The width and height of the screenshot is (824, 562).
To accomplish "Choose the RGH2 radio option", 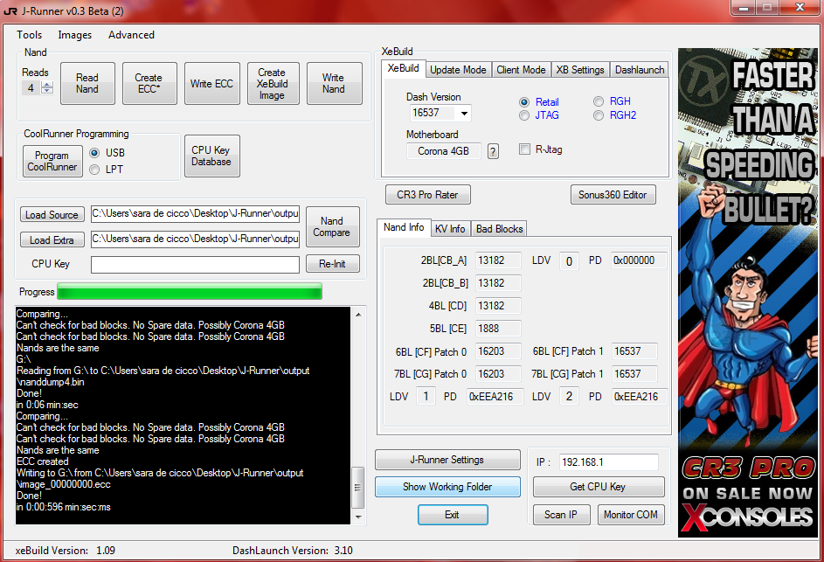I will [x=599, y=115].
